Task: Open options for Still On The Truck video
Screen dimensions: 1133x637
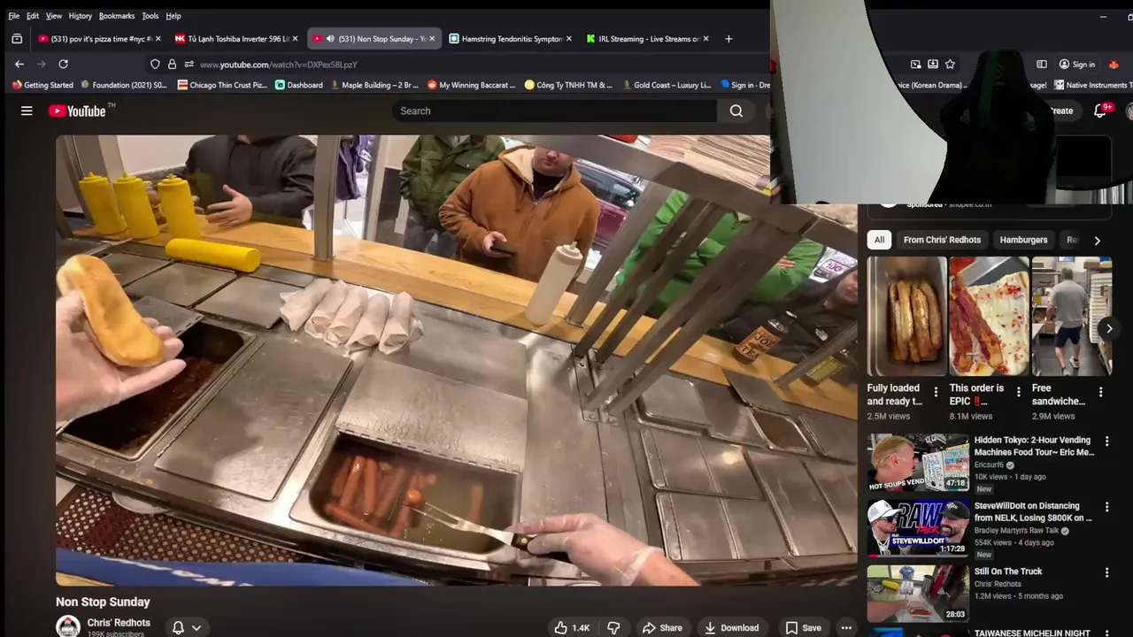Action: (1106, 572)
